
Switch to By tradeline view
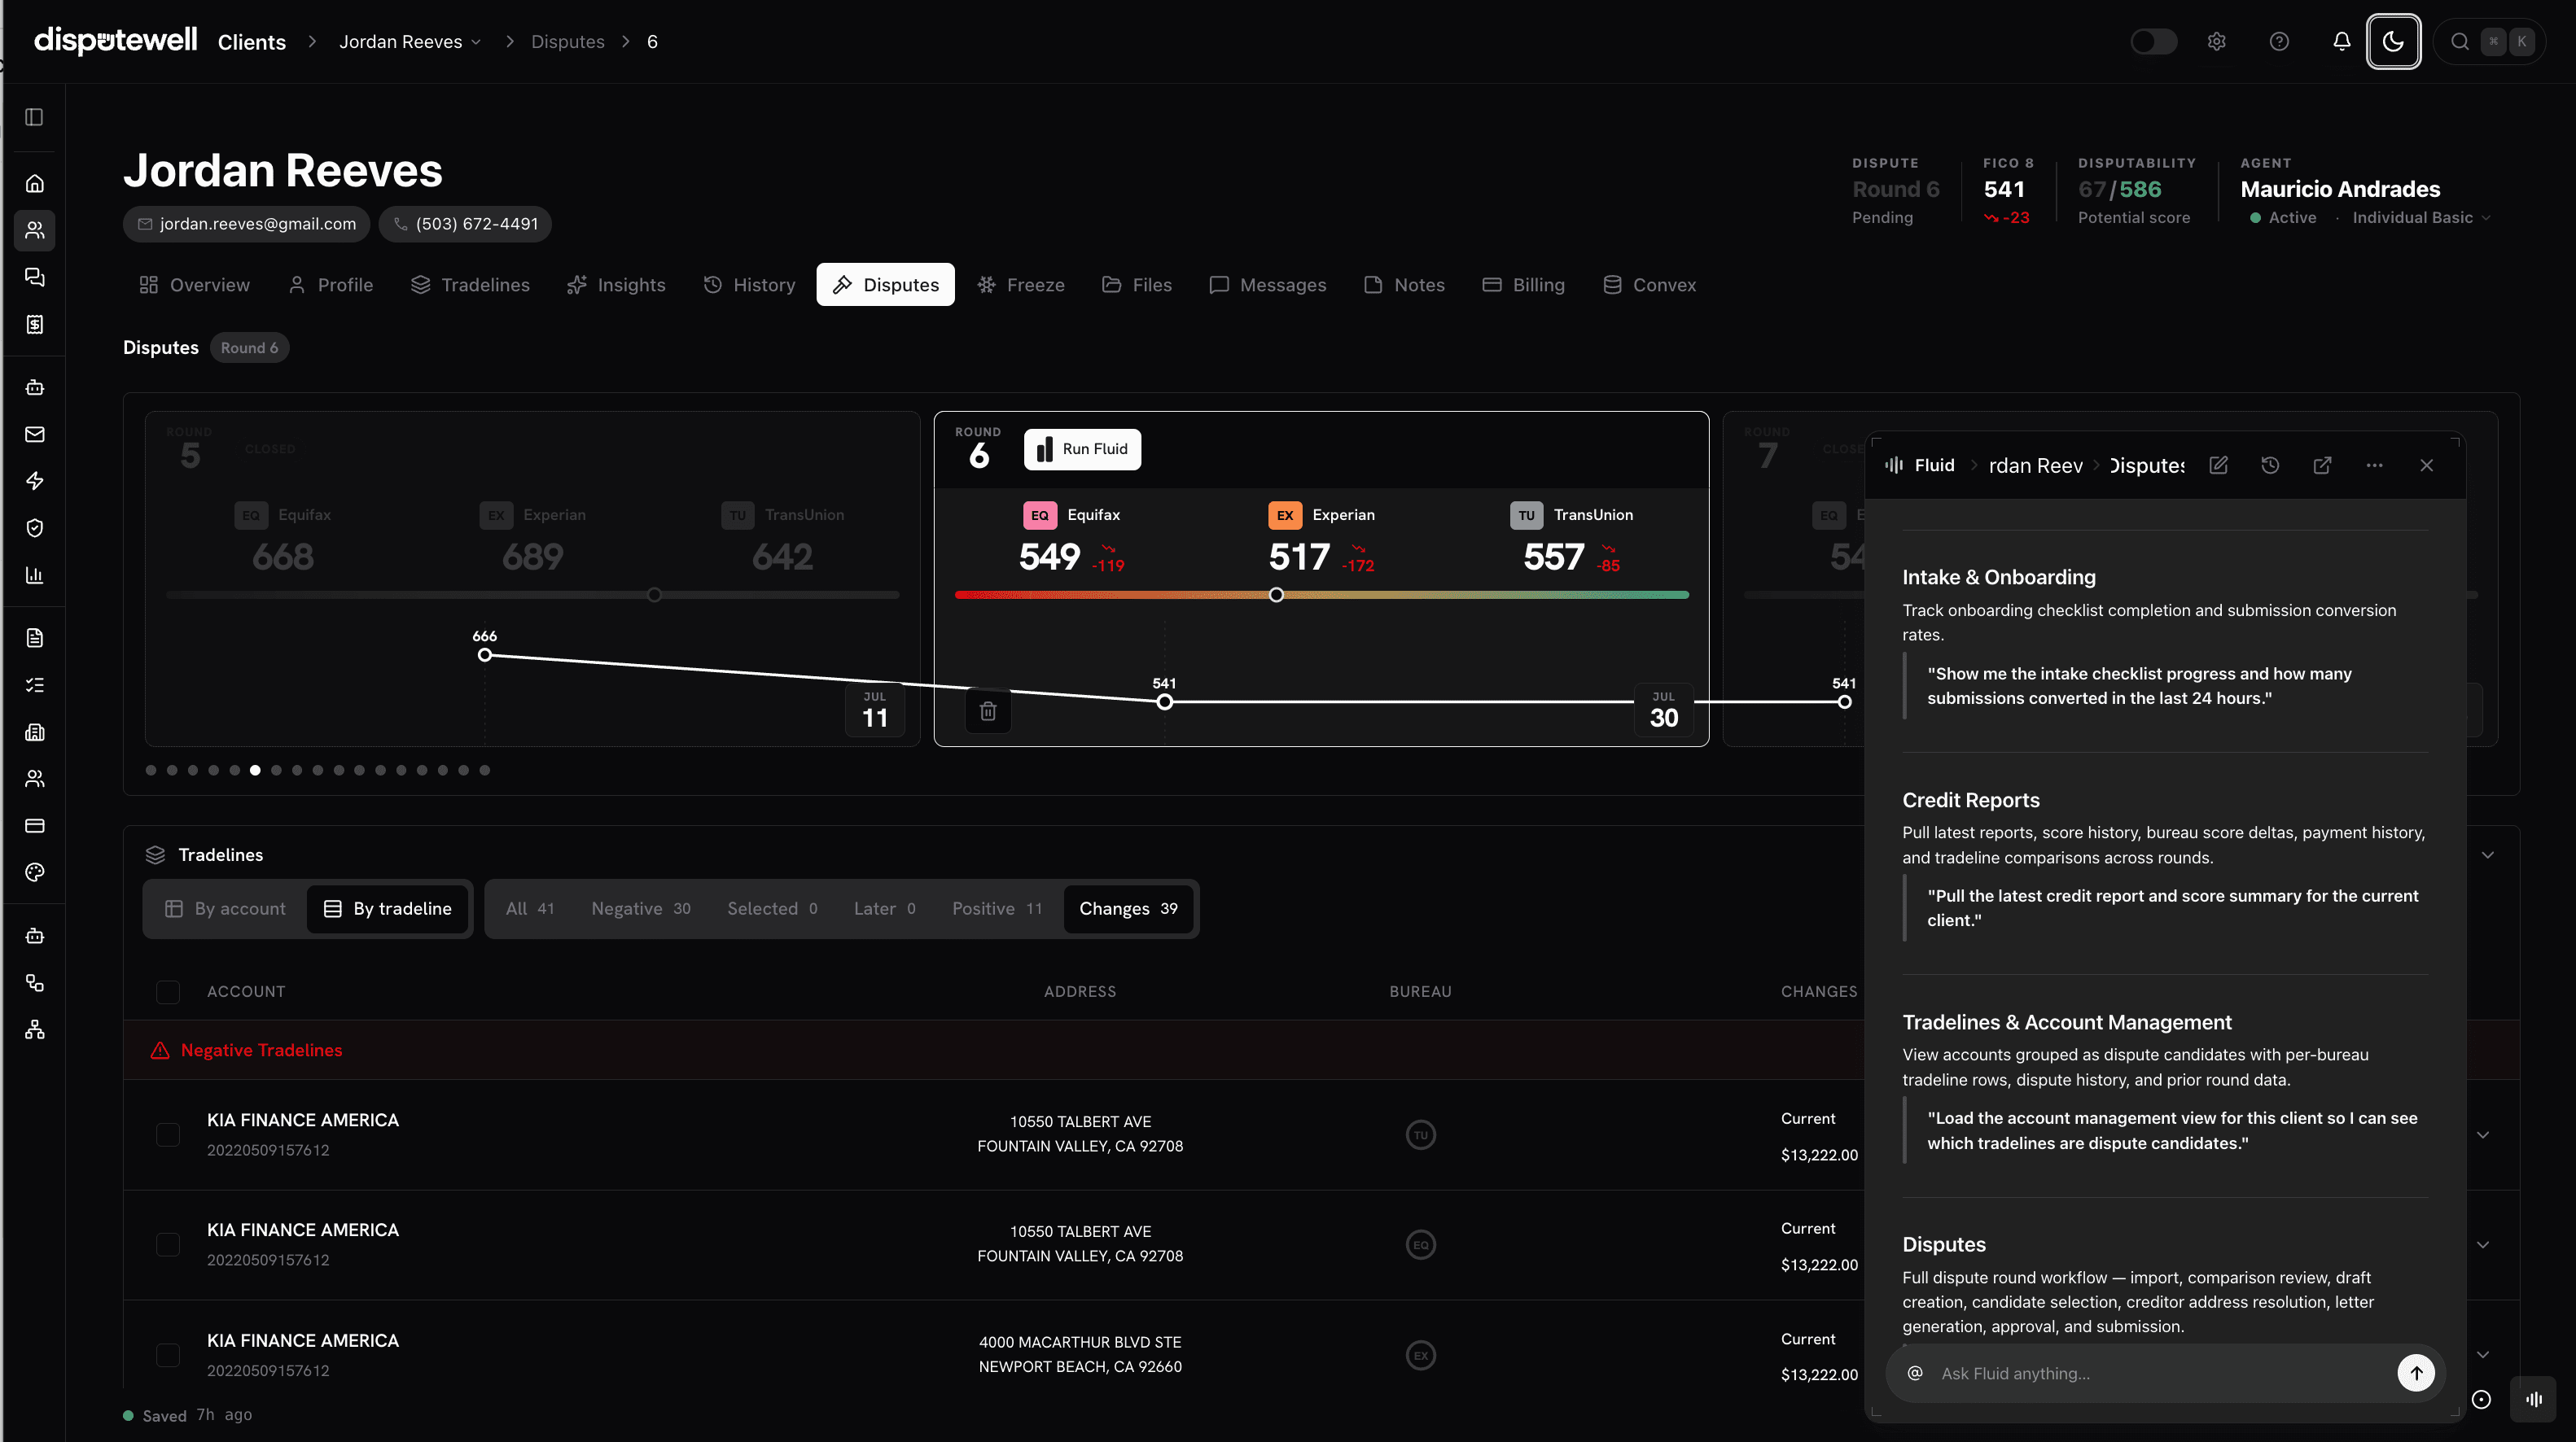[x=388, y=909]
